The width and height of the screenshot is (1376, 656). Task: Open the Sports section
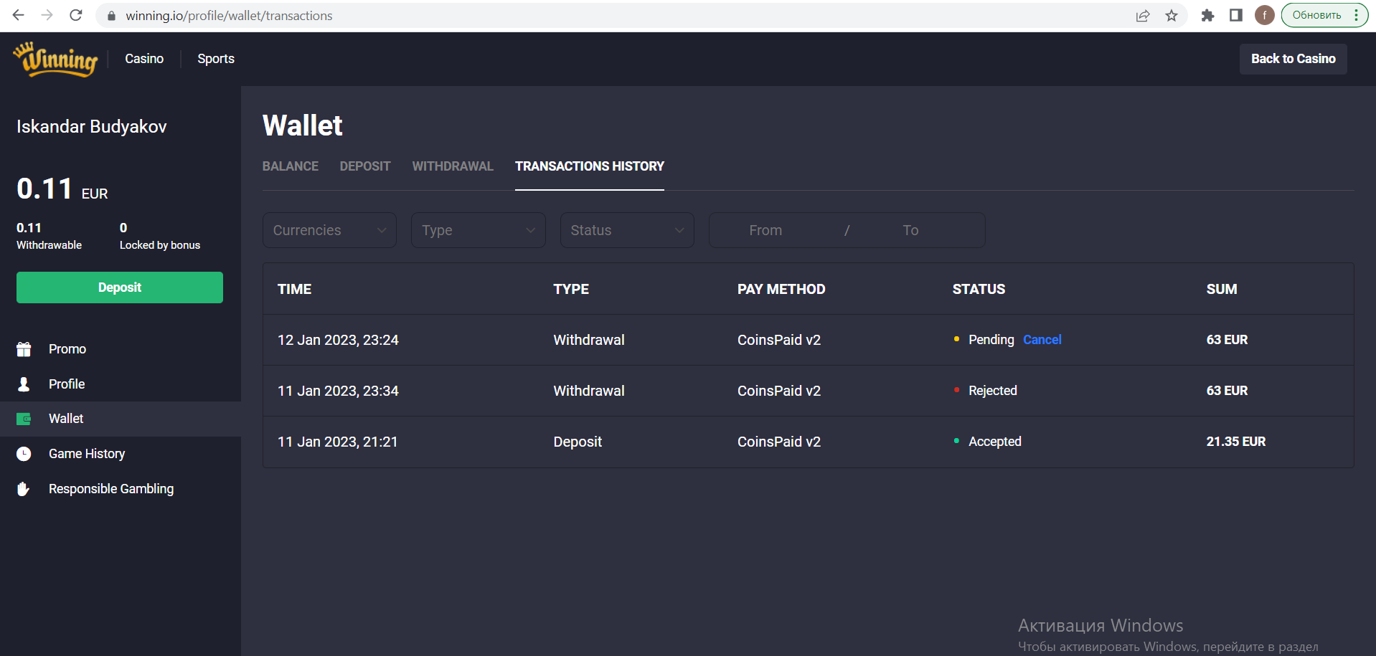point(216,59)
